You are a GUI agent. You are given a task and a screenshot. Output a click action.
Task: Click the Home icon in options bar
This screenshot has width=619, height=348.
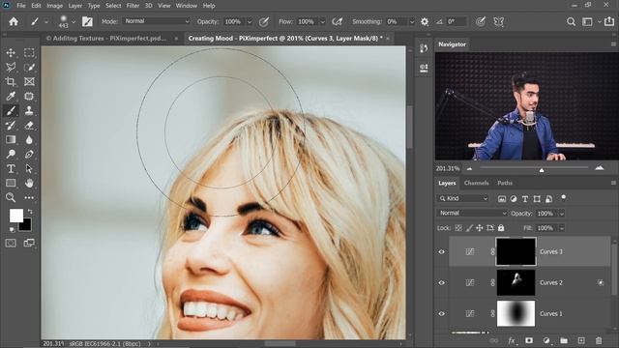pyautogui.click(x=14, y=21)
